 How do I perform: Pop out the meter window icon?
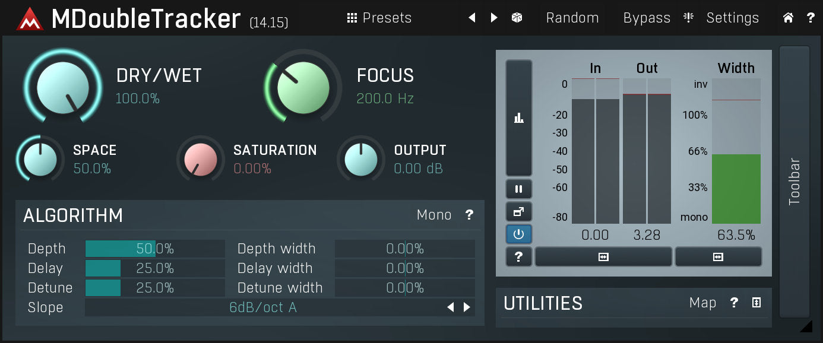[x=519, y=211]
